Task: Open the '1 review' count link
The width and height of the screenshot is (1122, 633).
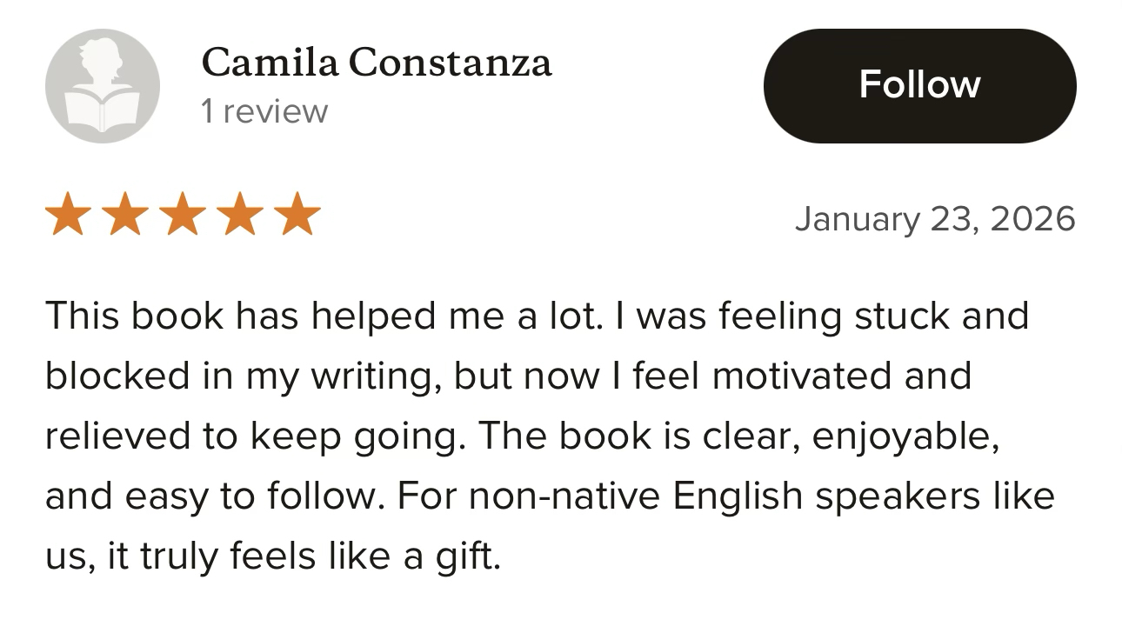Action: click(264, 111)
